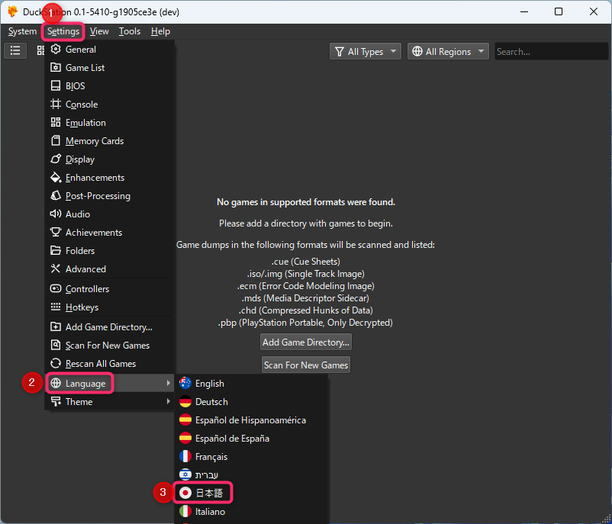Click the Emulation grid icon

56,123
